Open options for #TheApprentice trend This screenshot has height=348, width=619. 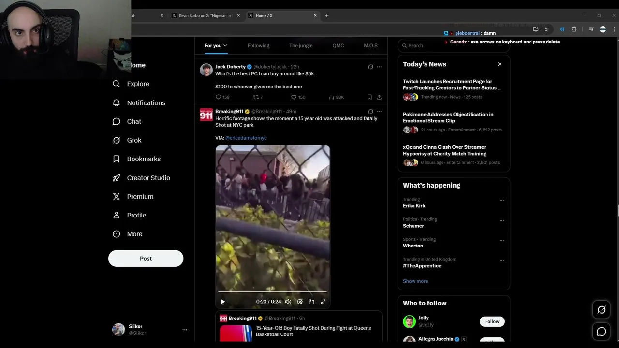coord(501,261)
